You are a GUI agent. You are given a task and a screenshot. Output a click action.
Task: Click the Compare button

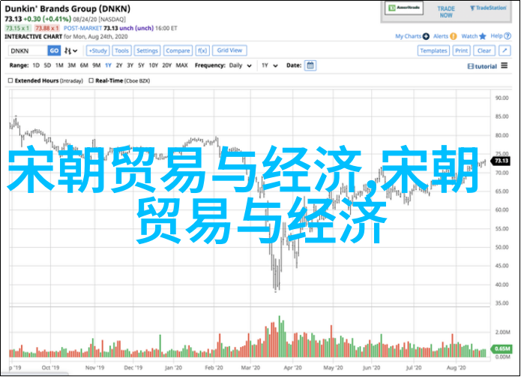coord(178,51)
